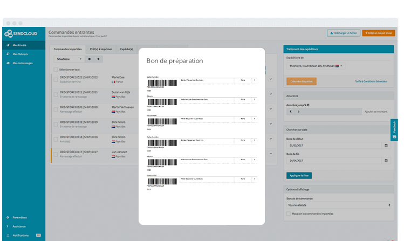
Task: Click the first barcode in the packing slip
Action: click(x=162, y=82)
